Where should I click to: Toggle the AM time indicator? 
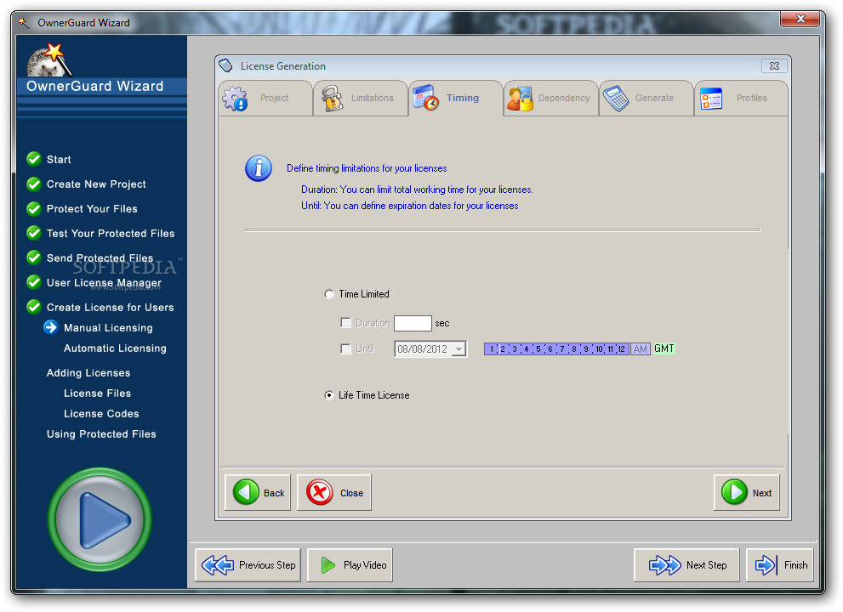tap(641, 349)
